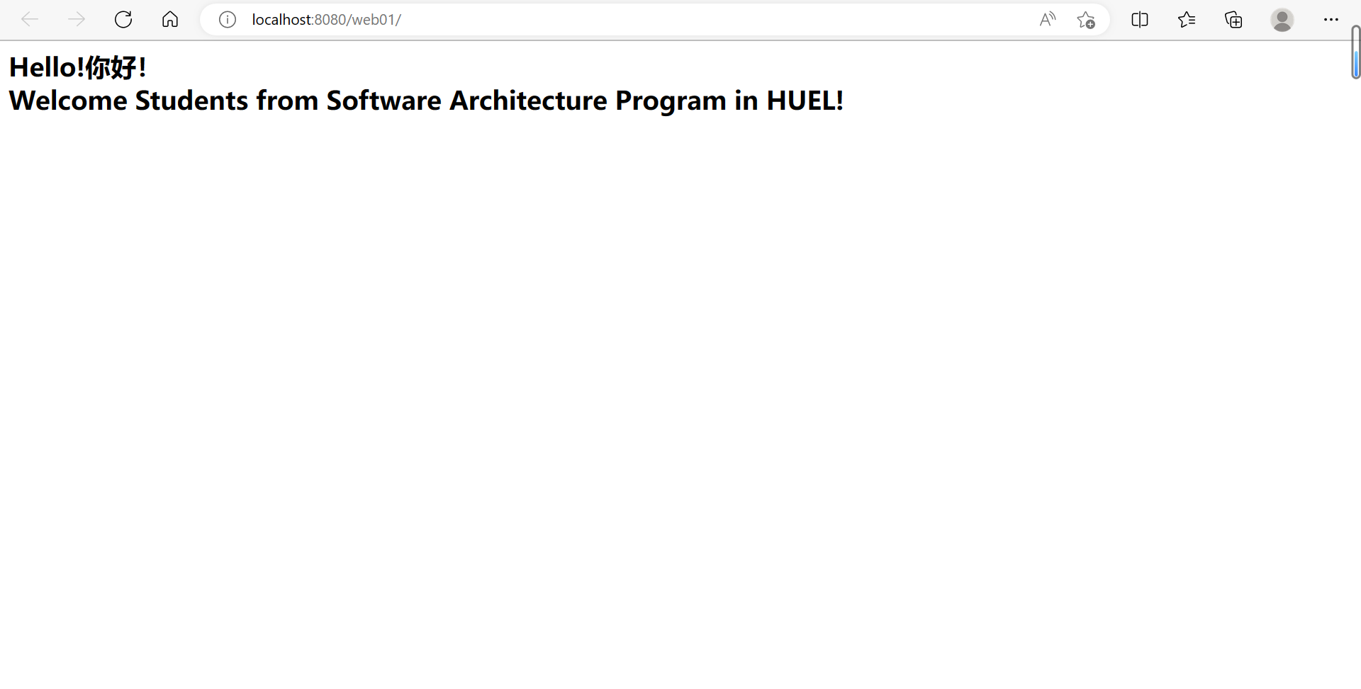This screenshot has height=689, width=1361.
Task: Open the Favorites list icon
Action: pyautogui.click(x=1187, y=20)
